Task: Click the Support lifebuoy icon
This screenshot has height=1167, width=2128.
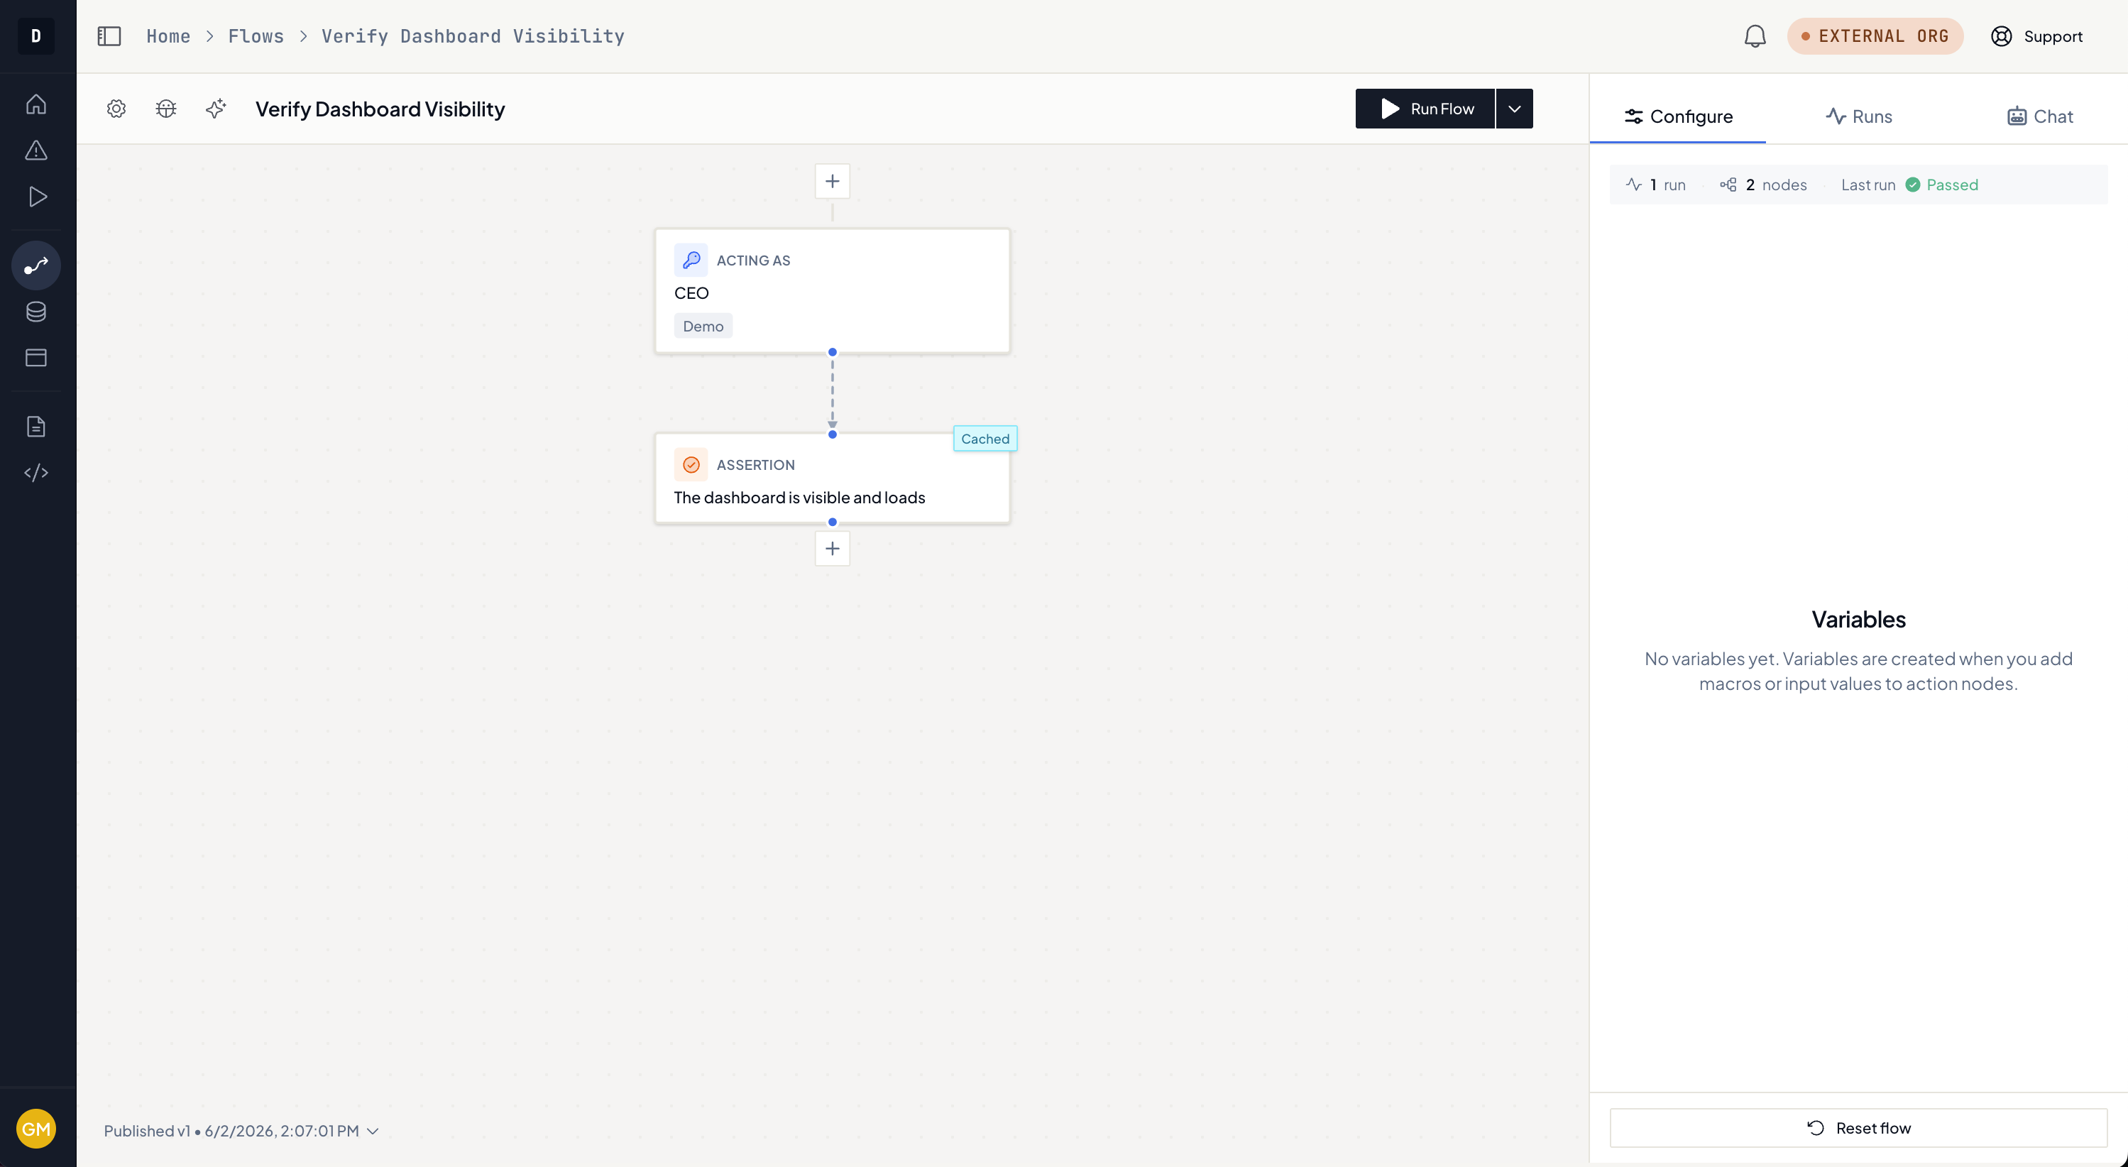Action: tap(2002, 35)
